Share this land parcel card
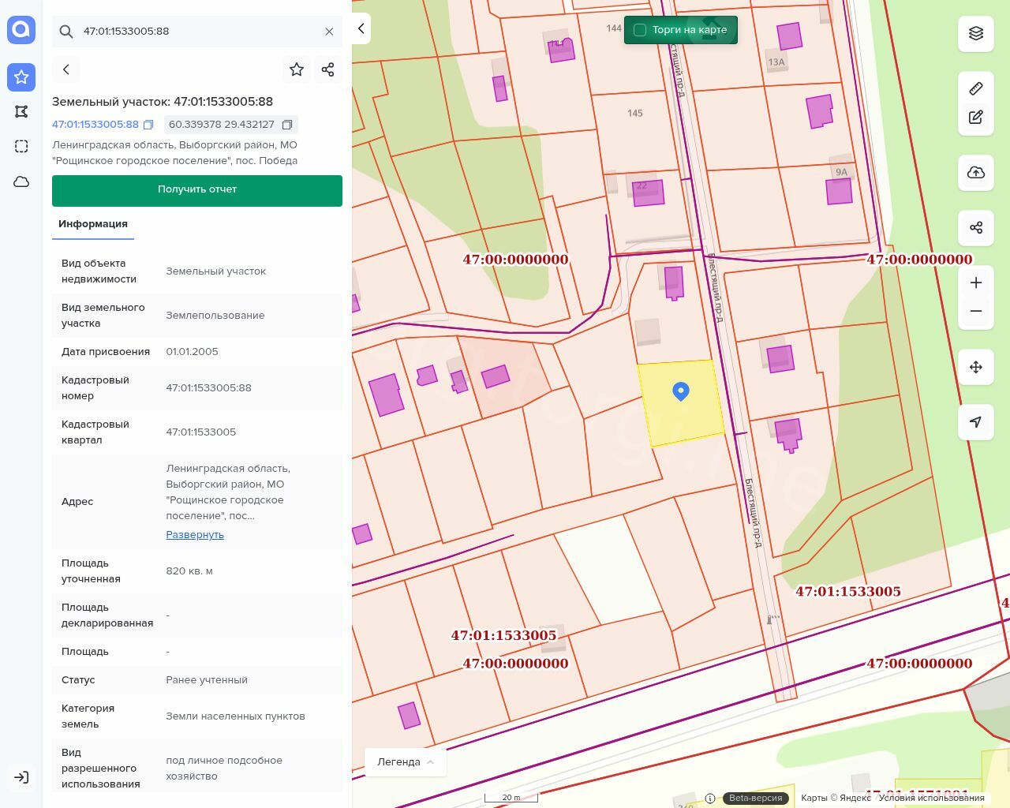1010x808 pixels. click(328, 69)
